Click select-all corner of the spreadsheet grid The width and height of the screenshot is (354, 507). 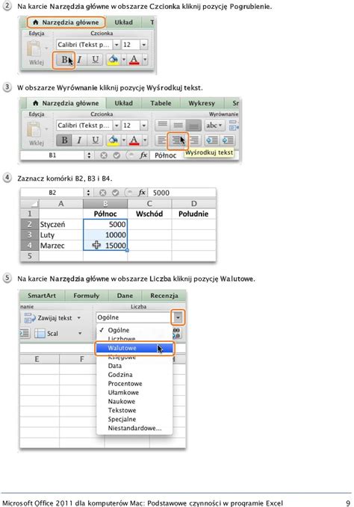click(x=29, y=204)
